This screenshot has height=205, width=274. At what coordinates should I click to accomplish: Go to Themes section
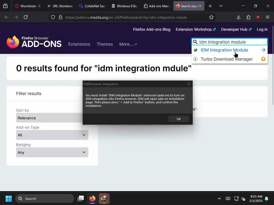(x=105, y=44)
